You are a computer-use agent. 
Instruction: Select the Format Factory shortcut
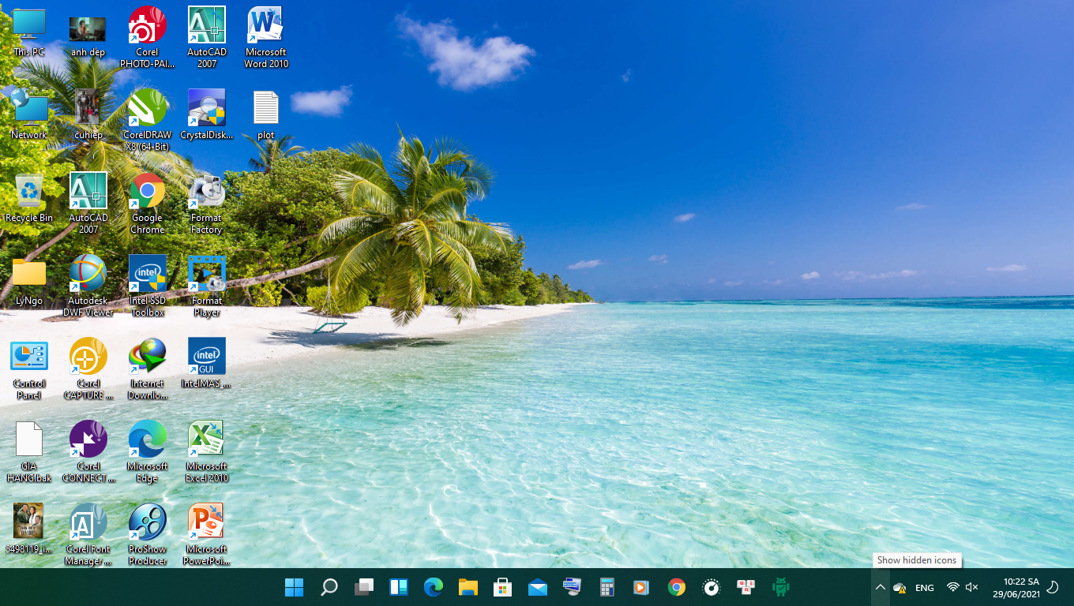click(207, 204)
